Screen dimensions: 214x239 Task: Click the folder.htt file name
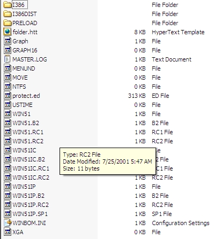[x=25, y=32]
